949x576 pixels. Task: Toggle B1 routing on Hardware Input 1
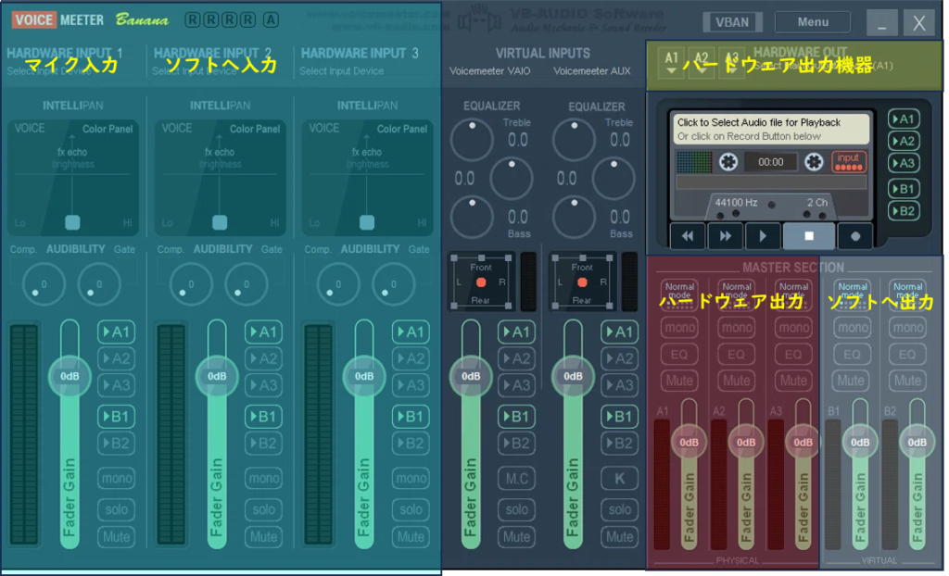tap(116, 417)
